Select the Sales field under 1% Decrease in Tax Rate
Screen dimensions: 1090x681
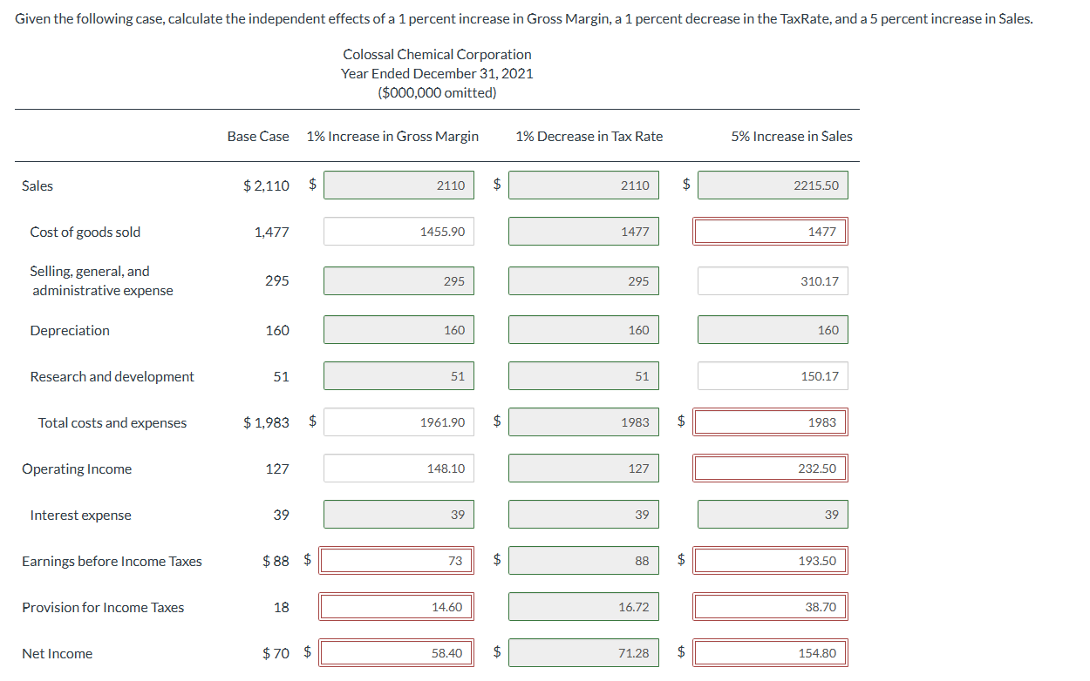click(x=583, y=185)
